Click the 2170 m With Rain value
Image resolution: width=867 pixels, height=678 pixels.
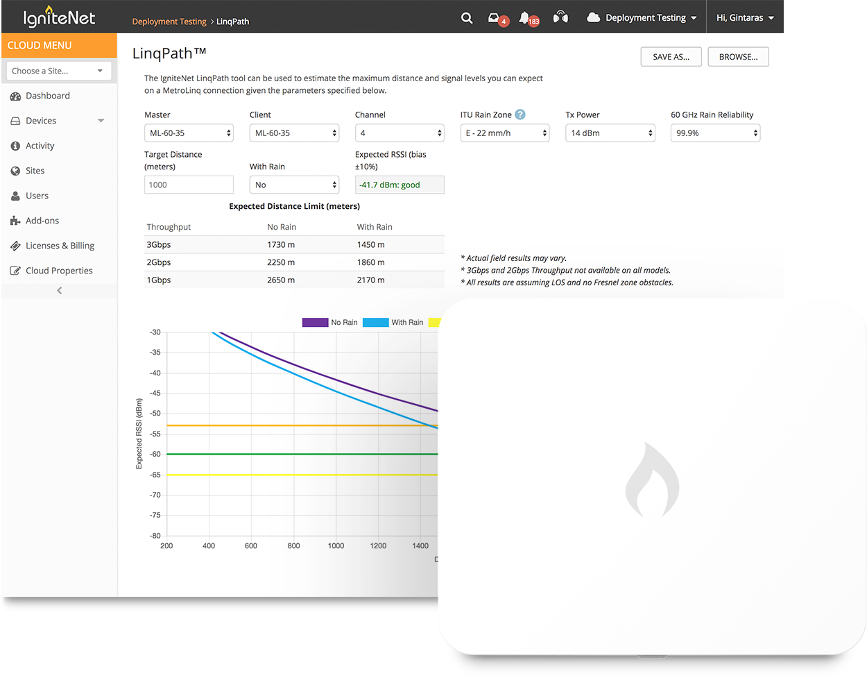(371, 280)
